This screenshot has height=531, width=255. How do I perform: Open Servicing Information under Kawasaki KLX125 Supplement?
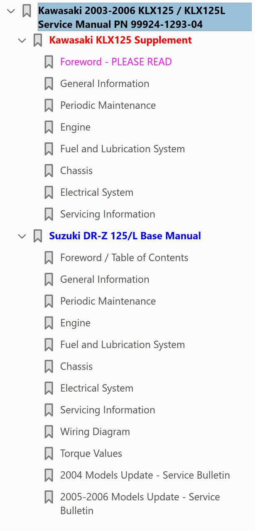click(108, 214)
